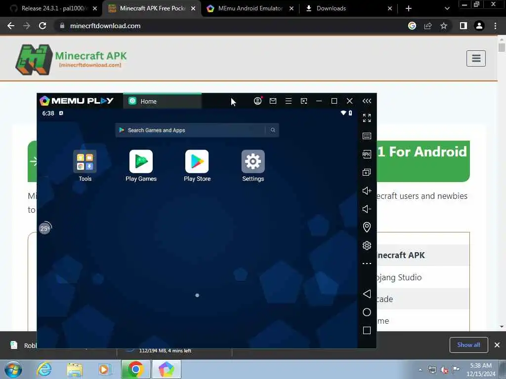Reload the current page
Image resolution: width=506 pixels, height=379 pixels.
click(42, 26)
